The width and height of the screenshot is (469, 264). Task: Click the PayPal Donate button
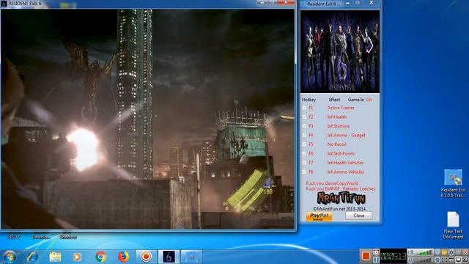pyautogui.click(x=319, y=216)
